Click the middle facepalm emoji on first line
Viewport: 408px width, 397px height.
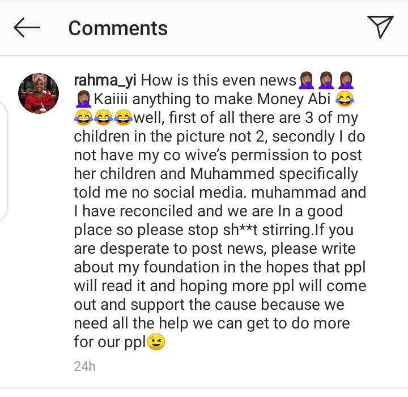tap(326, 80)
